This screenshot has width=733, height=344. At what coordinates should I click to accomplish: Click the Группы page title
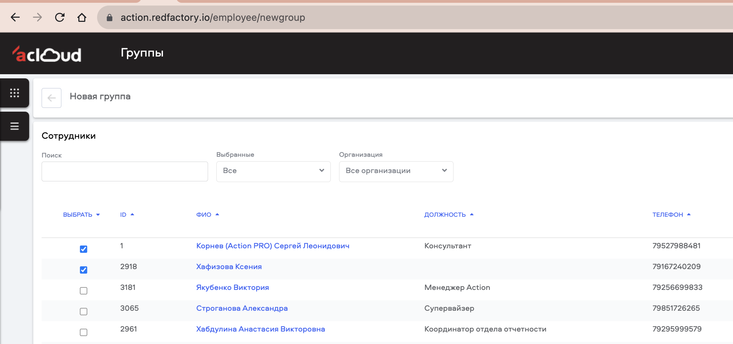tap(142, 53)
